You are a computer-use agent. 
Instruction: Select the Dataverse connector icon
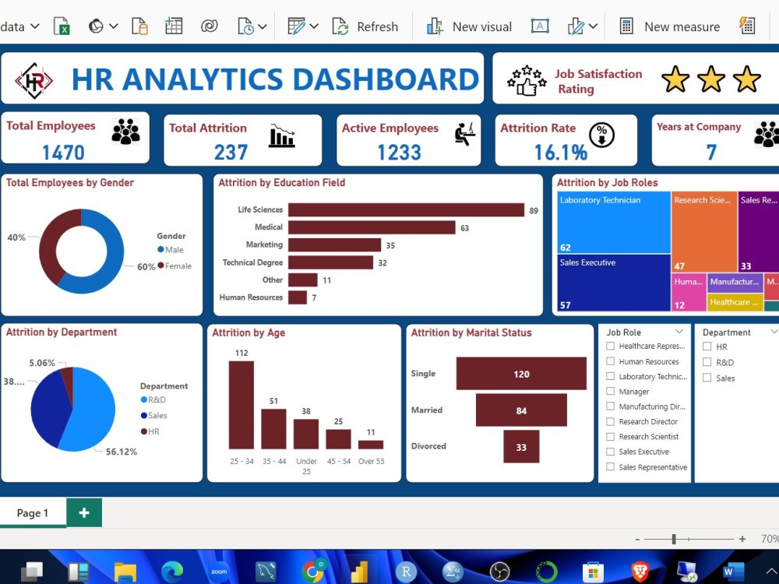pos(209,26)
